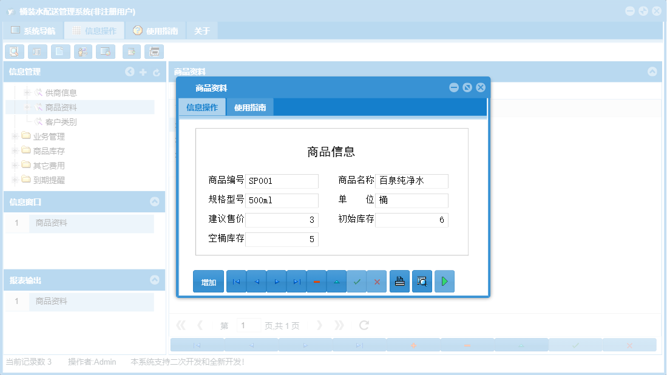The image size is (667, 375).
Task: Click the refresh icon next to the page navigation
Action: [364, 325]
